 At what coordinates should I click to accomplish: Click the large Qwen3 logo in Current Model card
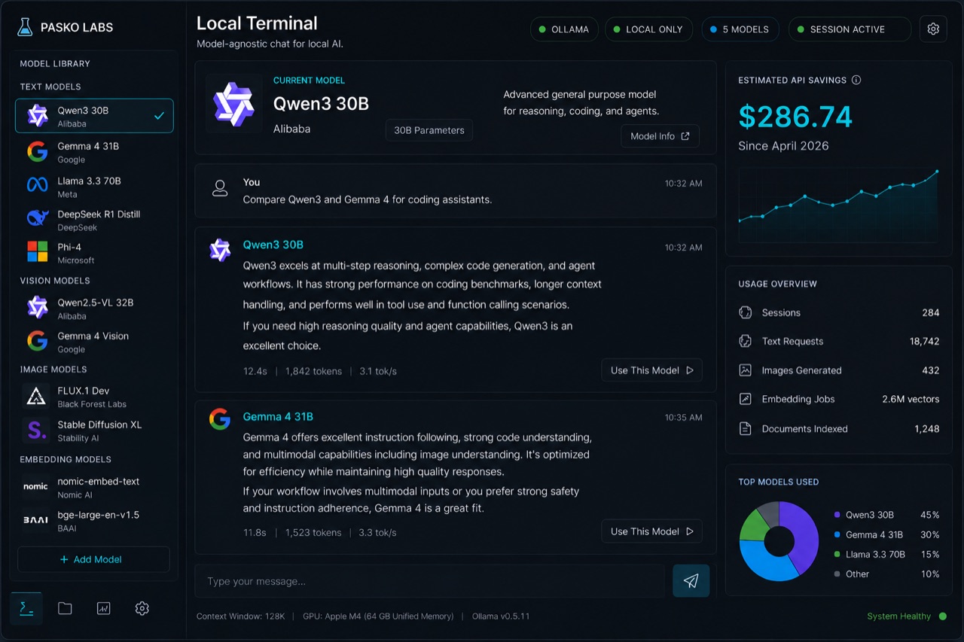click(233, 104)
